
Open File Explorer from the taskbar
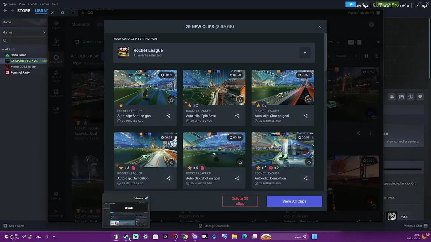[234, 237]
